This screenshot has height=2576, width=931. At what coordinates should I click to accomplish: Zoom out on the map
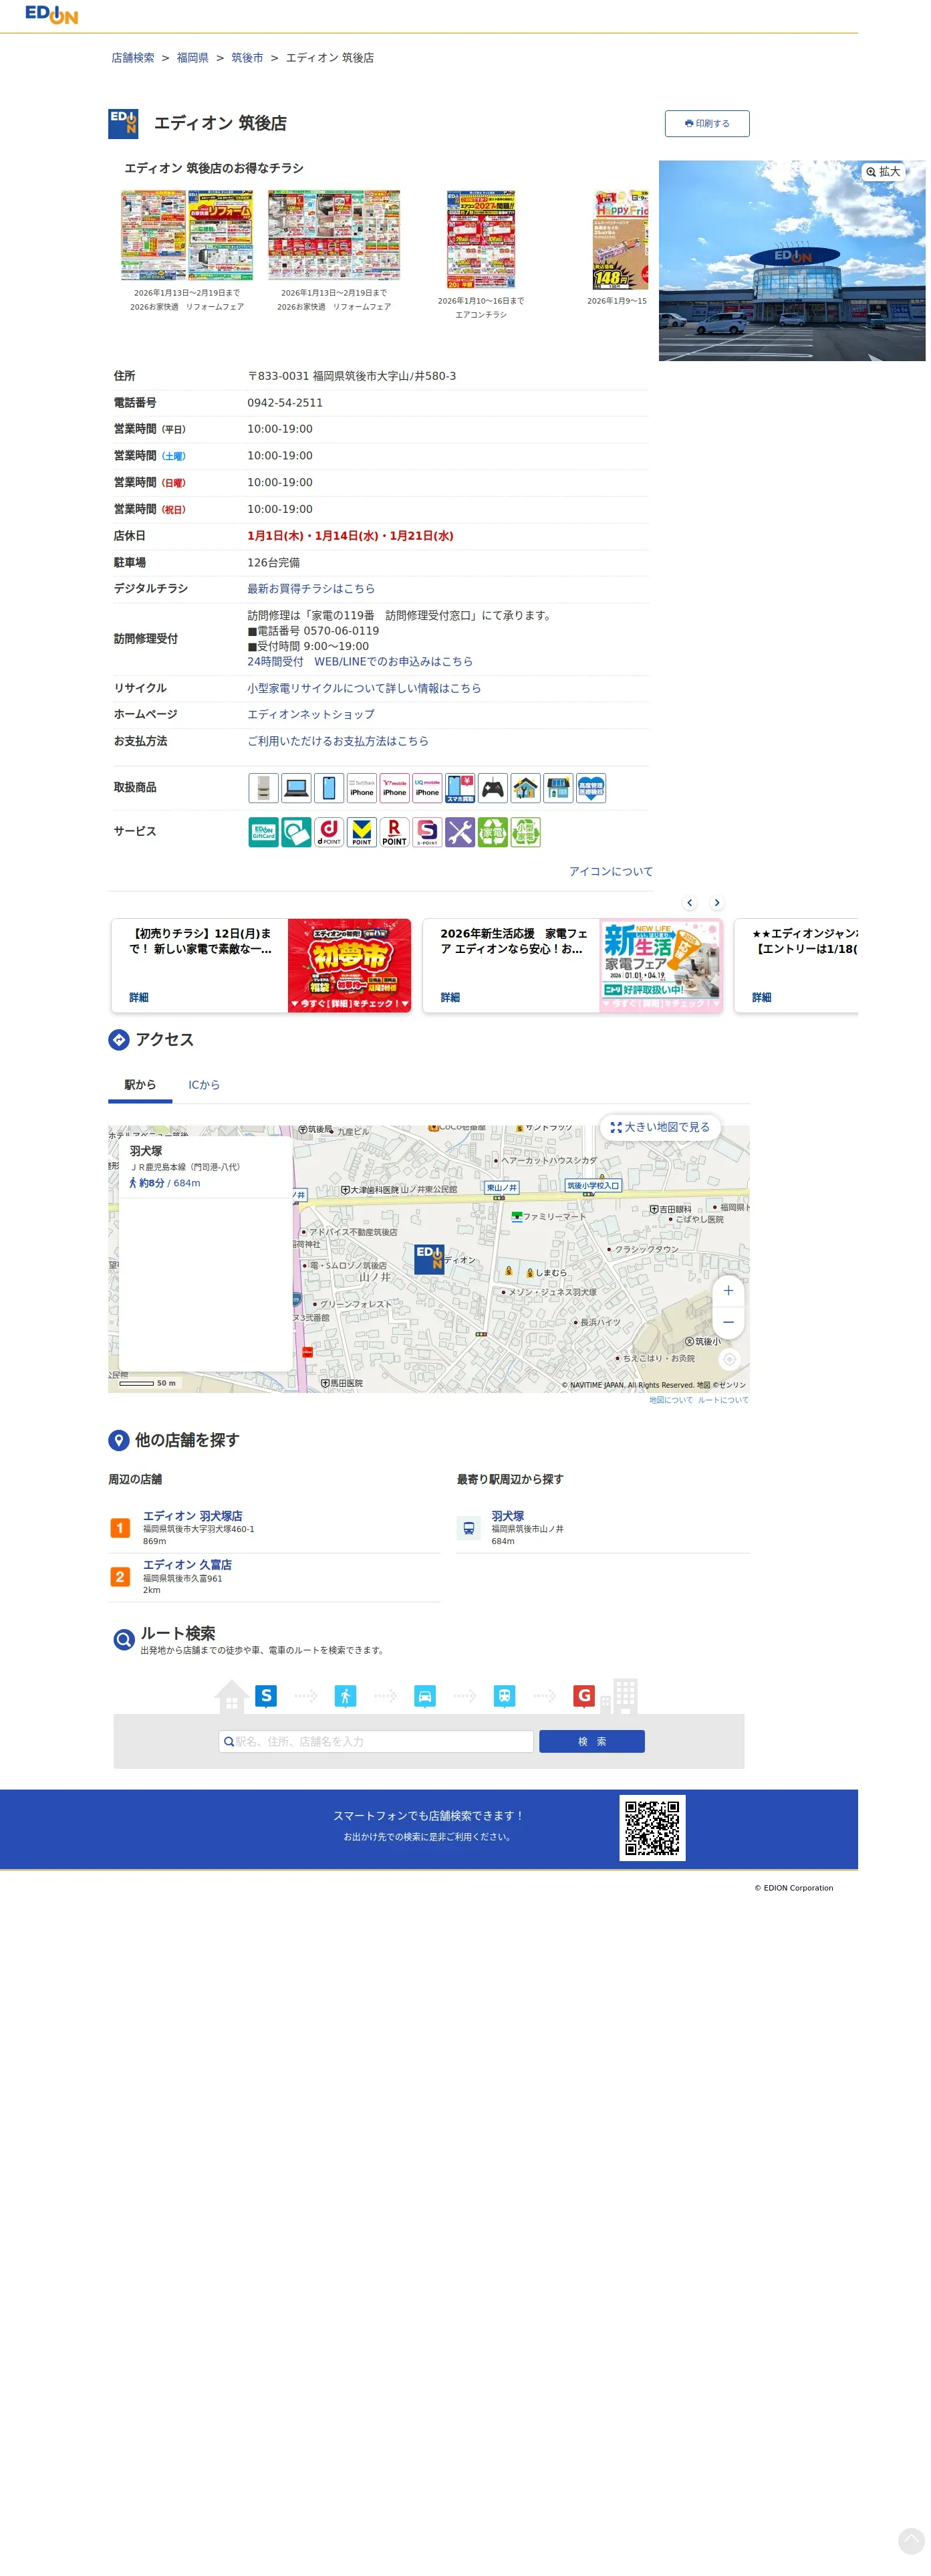tap(728, 1323)
